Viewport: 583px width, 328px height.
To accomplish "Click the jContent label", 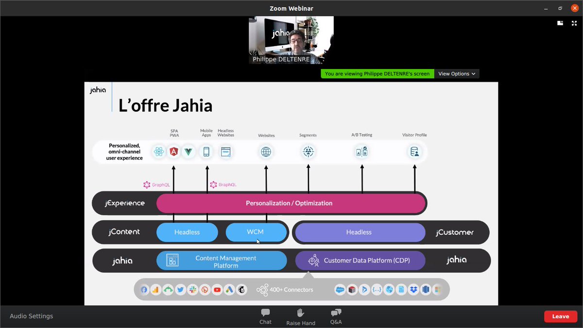I will [x=124, y=232].
